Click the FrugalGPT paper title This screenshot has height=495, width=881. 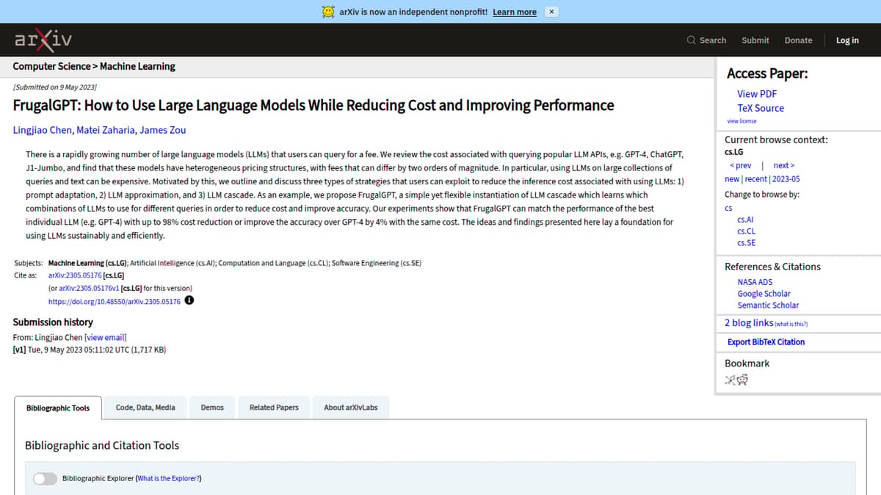(x=313, y=105)
